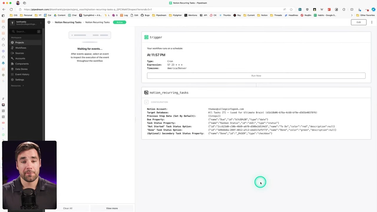The width and height of the screenshot is (377, 212).
Task: Click the green clock trigger icon
Action: click(146, 37)
